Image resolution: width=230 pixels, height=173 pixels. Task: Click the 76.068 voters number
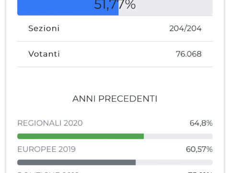click(x=189, y=54)
